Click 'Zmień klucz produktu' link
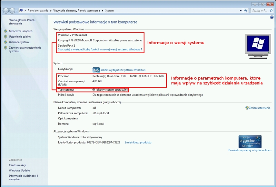Image resolution: width=276 pixels, height=187 pixels. (x=138, y=142)
